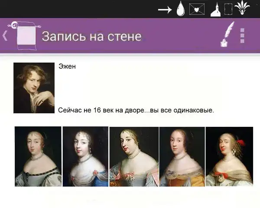Tap the arrow icon in status bar
Screen dimensions: 260x208
tap(165, 10)
